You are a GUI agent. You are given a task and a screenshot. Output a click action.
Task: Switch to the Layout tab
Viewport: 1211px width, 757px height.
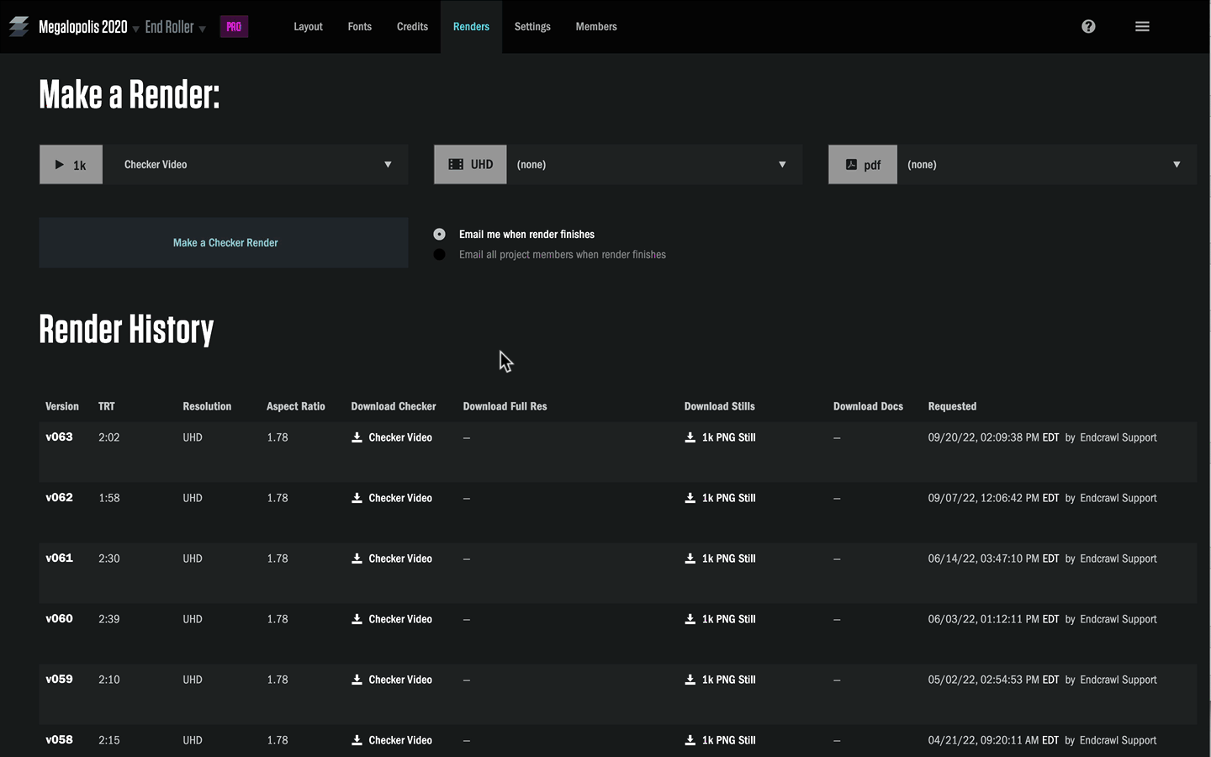coord(308,27)
